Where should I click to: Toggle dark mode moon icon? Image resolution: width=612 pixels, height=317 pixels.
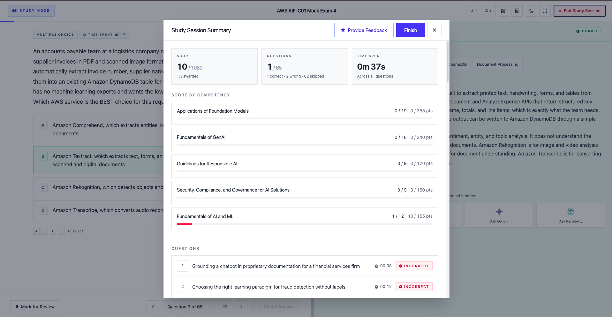coord(531,11)
